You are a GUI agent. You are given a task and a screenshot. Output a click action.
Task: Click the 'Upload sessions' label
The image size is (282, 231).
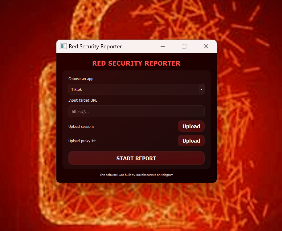81,126
